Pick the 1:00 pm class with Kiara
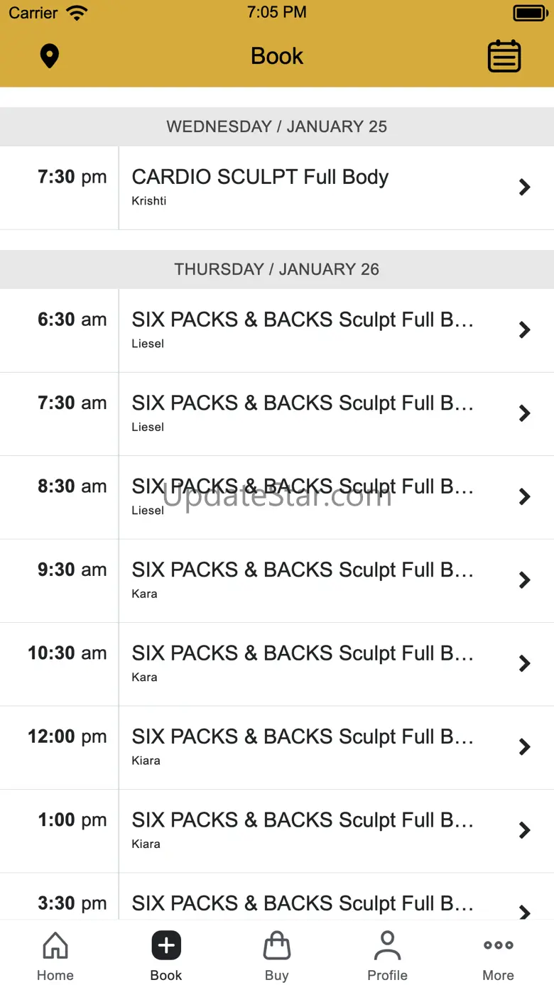The height and width of the screenshot is (985, 554). [x=277, y=831]
